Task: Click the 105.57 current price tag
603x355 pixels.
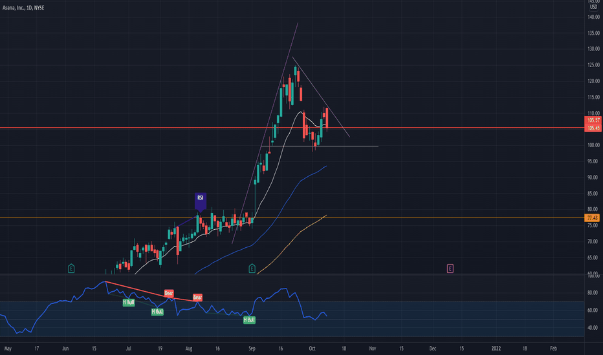Action: click(x=593, y=120)
